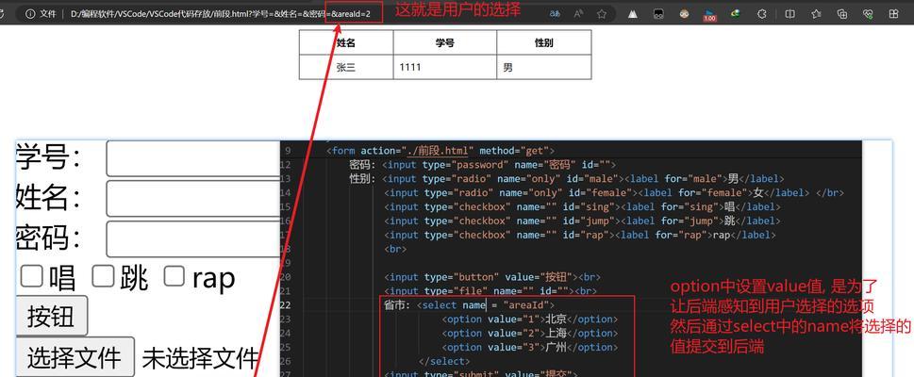Open the apps grid icon in toolbar
The height and width of the screenshot is (377, 914).
click(x=893, y=13)
